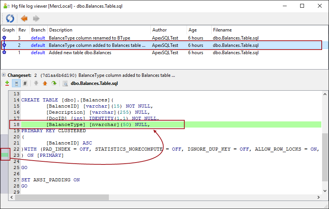Sort the log by the Author column
This screenshot has width=329, height=209.
(159, 30)
